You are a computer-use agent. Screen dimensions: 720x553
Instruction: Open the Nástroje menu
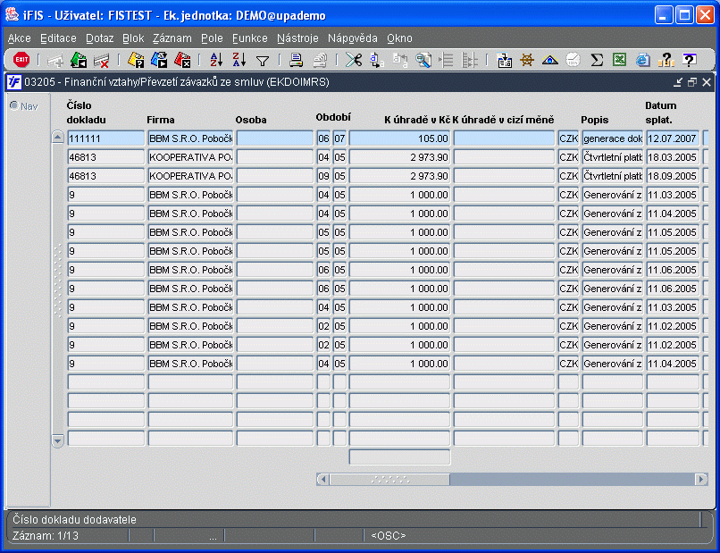point(297,38)
